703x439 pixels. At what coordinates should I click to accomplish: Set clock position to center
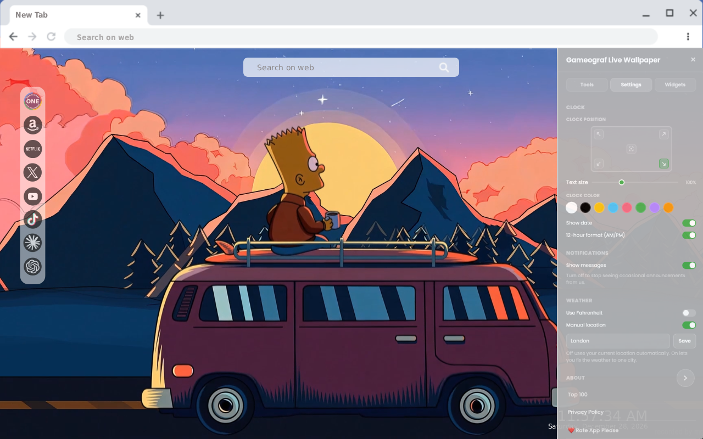point(631,149)
